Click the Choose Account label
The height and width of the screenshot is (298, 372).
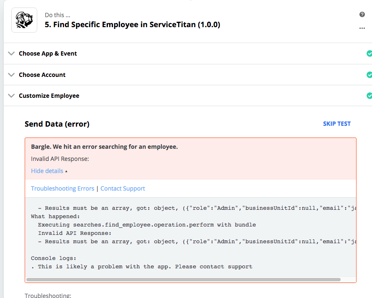(42, 75)
